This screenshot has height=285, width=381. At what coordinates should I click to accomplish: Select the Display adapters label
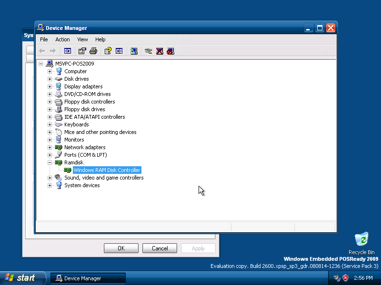pos(83,86)
